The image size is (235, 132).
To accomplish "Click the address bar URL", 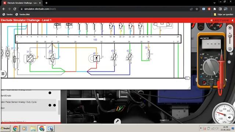I will [40, 9].
